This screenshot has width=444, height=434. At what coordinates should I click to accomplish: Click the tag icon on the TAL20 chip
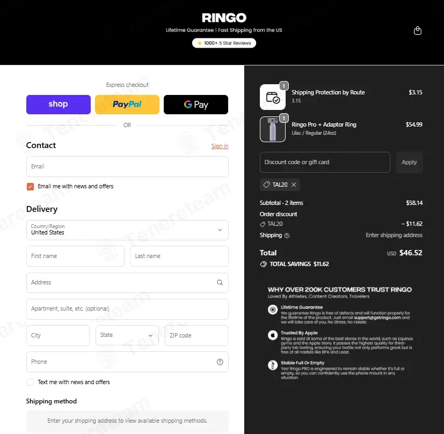[x=266, y=185]
